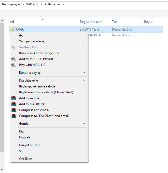168x173 pixels.
Task: Choose Browse in Adobe Bridge CS6
Action: coord(49,53)
